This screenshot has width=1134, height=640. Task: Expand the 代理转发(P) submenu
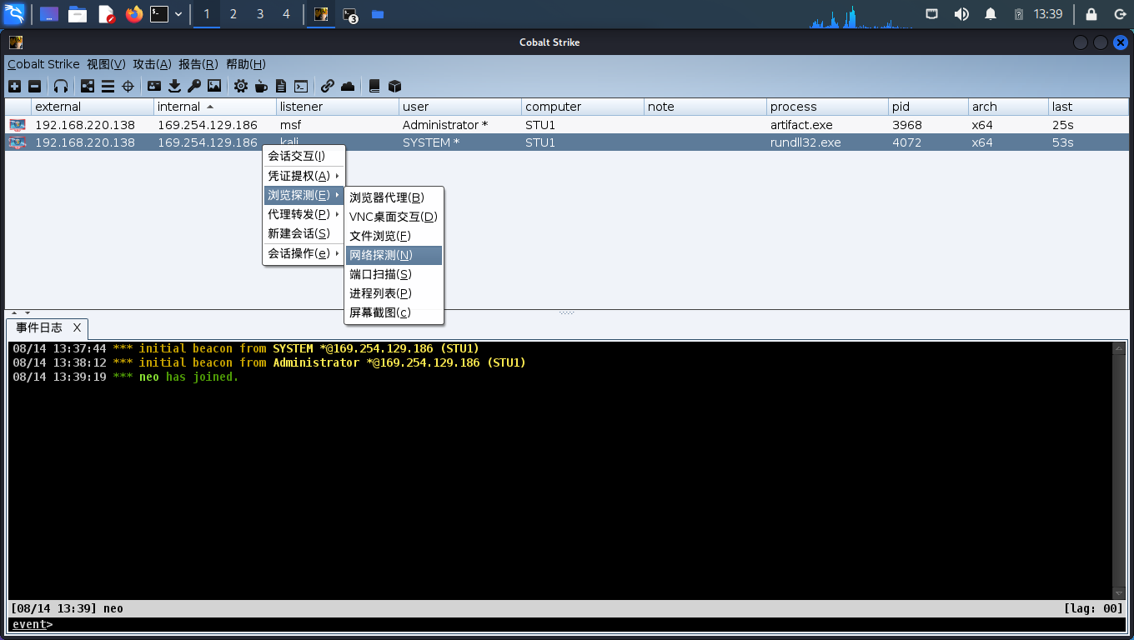point(304,214)
